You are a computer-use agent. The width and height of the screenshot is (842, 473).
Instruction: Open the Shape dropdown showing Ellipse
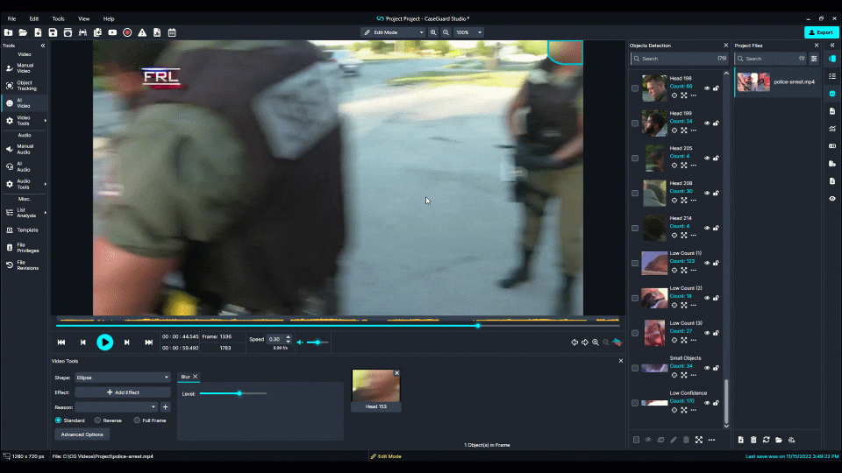[123, 378]
